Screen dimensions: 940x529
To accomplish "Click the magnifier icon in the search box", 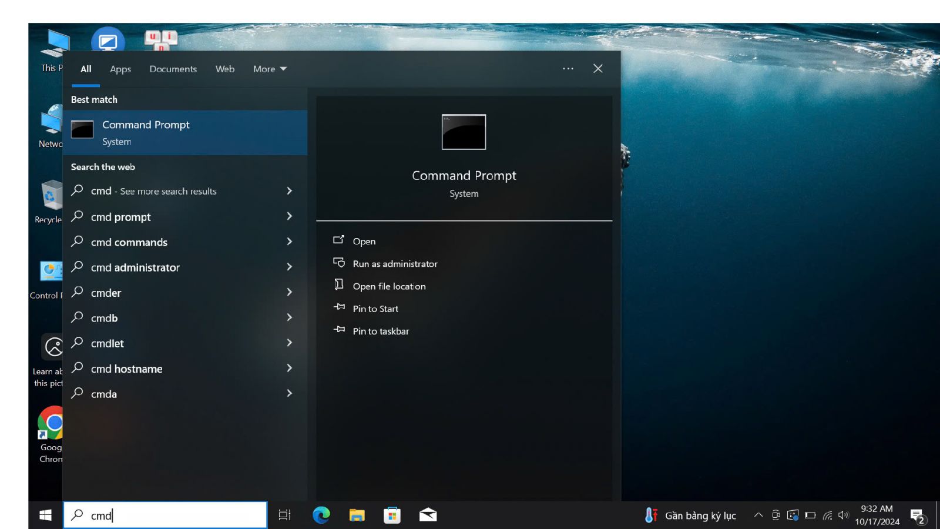I will click(x=77, y=515).
